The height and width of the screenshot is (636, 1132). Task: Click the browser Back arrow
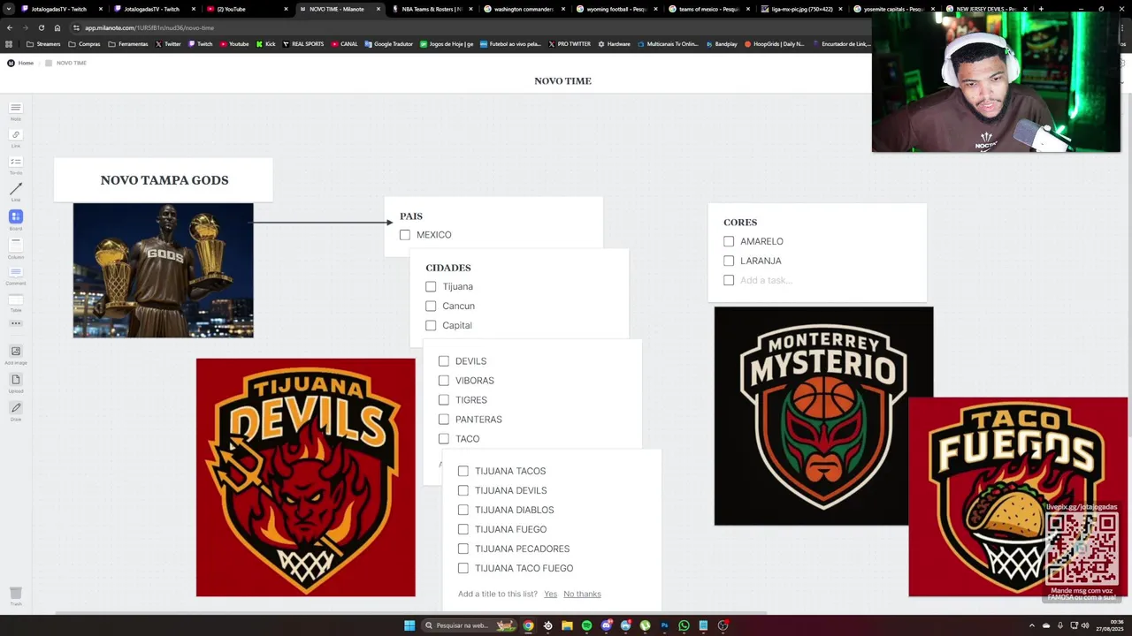tap(10, 27)
